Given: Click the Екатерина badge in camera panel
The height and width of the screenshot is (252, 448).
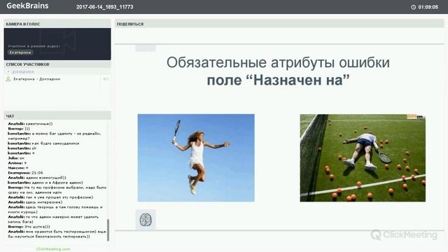Looking at the screenshot, I should click(20, 52).
